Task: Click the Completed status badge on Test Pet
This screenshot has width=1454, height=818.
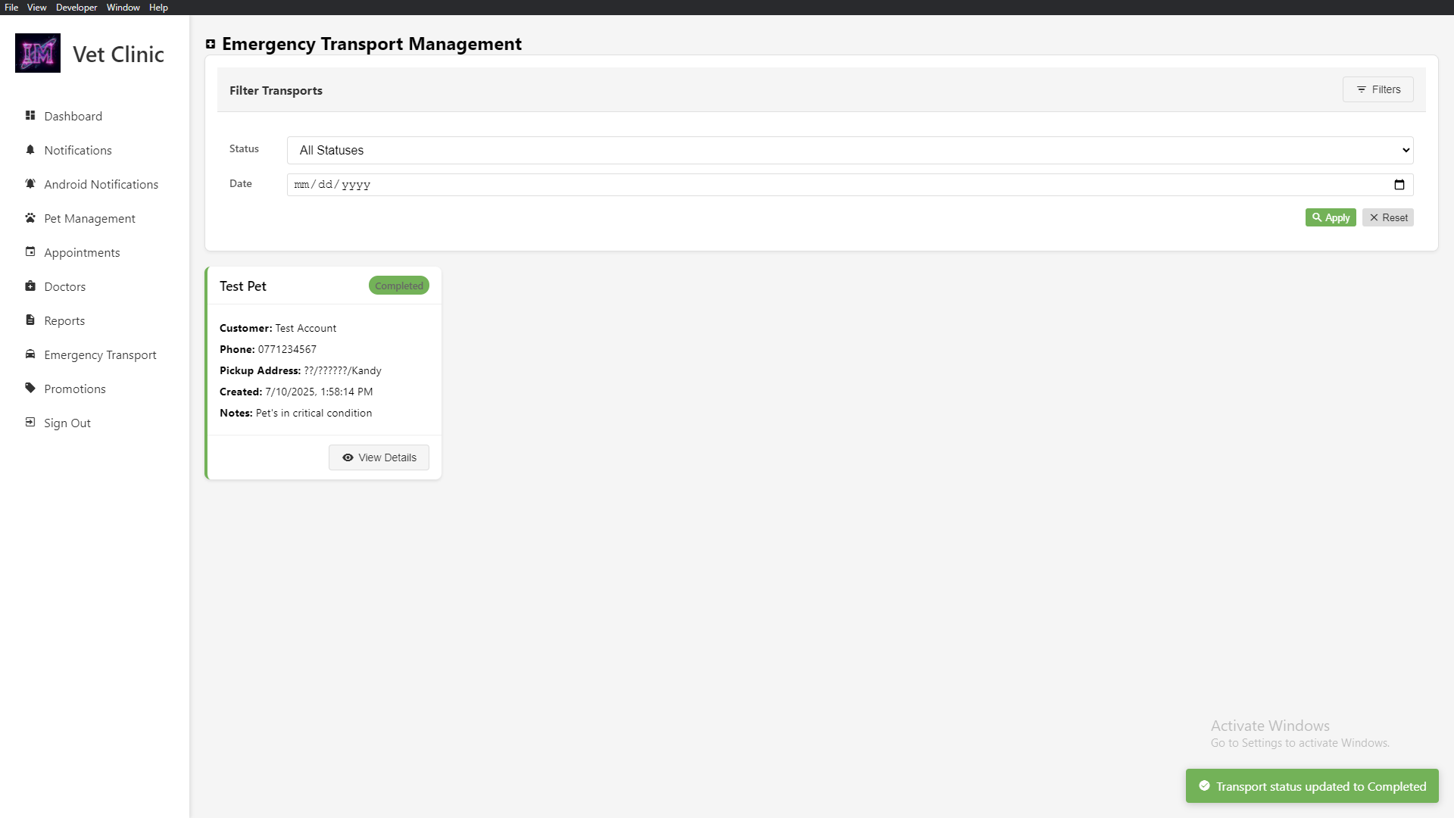Action: click(x=399, y=285)
